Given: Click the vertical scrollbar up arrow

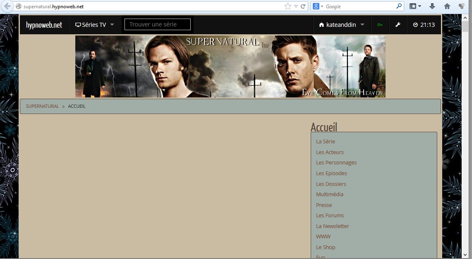Looking at the screenshot, I should coord(465,17).
